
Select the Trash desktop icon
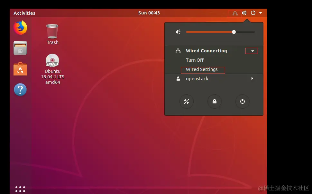[x=52, y=34]
